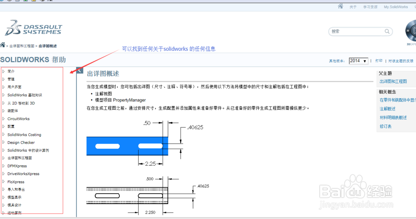Click the 出详图概述 page heading
This screenshot has height=219, width=416.
(x=103, y=74)
